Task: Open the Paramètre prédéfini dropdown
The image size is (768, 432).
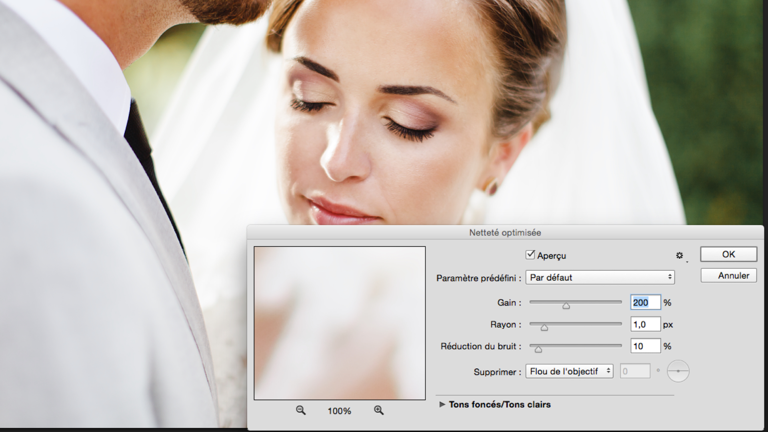Action: point(600,277)
